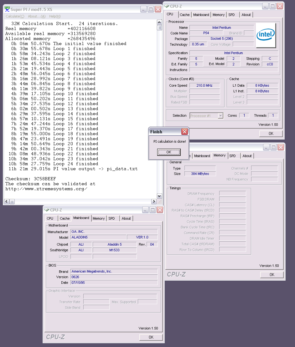This screenshot has width=295, height=347.
Task: Minimize the CPU-Z Memory window
Action: click(266, 147)
